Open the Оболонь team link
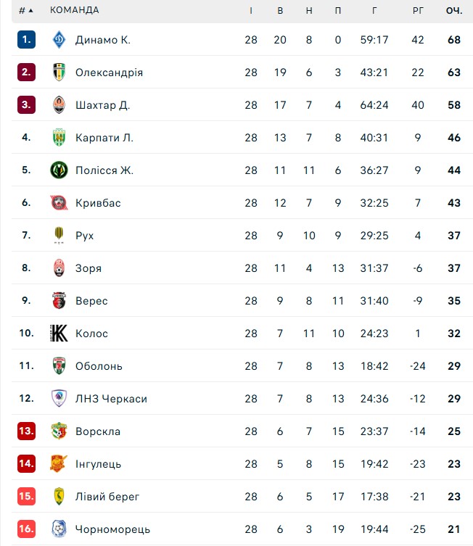Image resolution: width=473 pixels, height=546 pixels. point(99,366)
